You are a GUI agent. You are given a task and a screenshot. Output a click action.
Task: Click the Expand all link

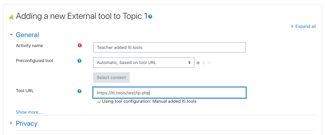[305, 26]
